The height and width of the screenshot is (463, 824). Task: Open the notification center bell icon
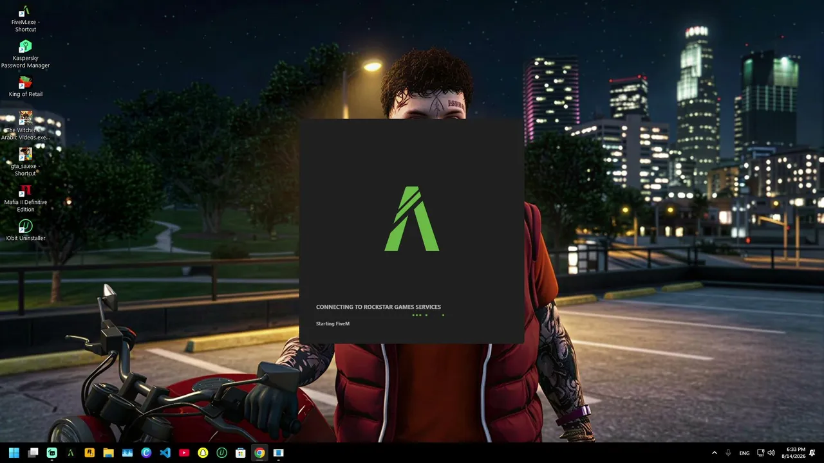812,453
